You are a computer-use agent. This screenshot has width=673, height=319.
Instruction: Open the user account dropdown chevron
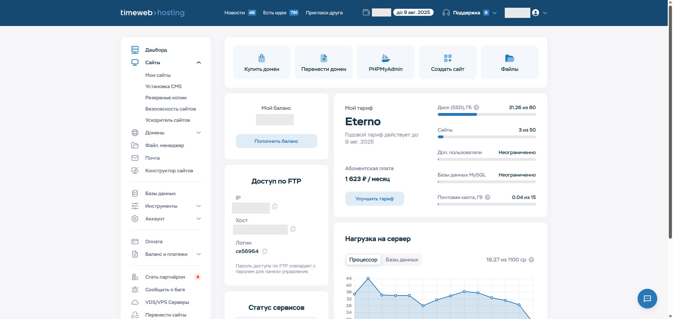pos(545,13)
